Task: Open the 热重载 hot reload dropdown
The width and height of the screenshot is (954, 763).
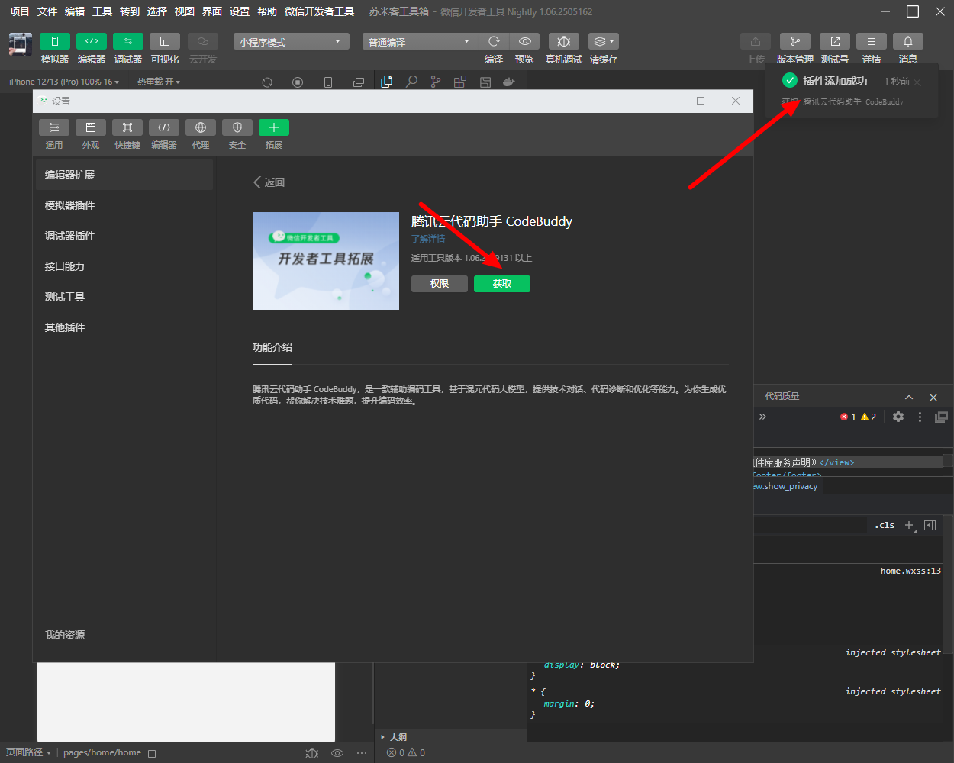Action: pyautogui.click(x=159, y=82)
